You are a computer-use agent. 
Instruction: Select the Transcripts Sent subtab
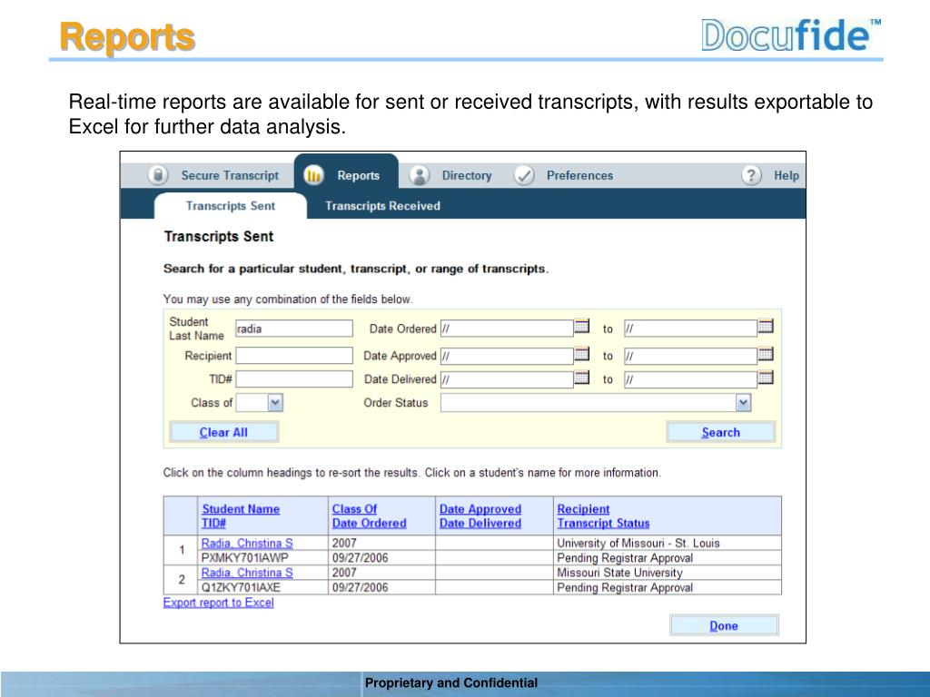tap(230, 206)
